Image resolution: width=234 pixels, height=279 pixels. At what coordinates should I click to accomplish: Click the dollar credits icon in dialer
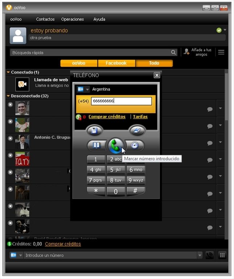point(79,117)
